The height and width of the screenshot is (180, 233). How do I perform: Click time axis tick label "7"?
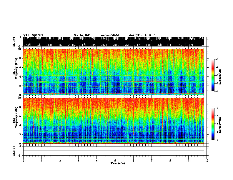pos(152,161)
